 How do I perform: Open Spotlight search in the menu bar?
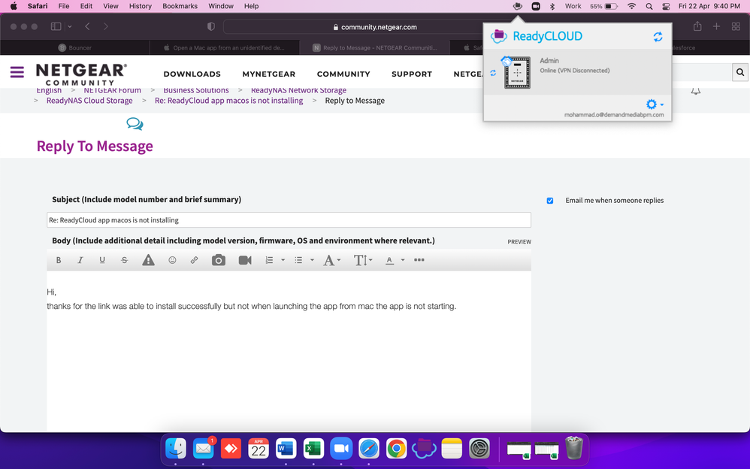(649, 6)
